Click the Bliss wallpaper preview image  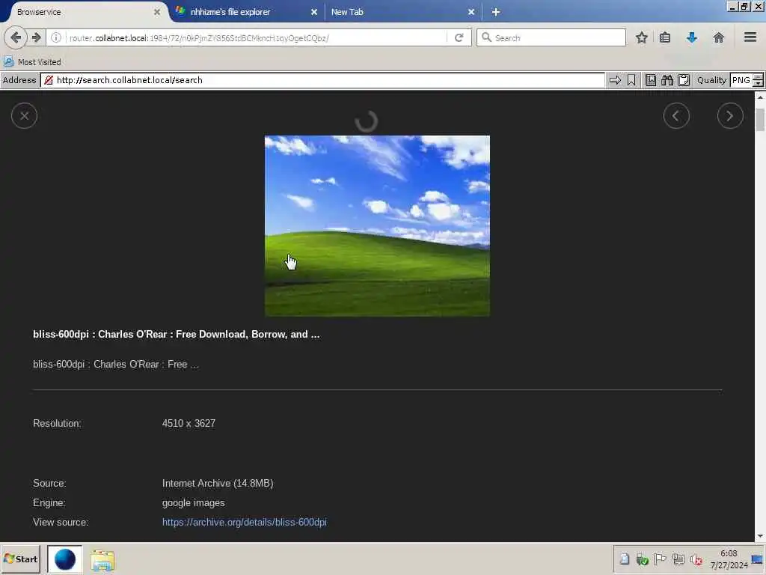pyautogui.click(x=377, y=226)
